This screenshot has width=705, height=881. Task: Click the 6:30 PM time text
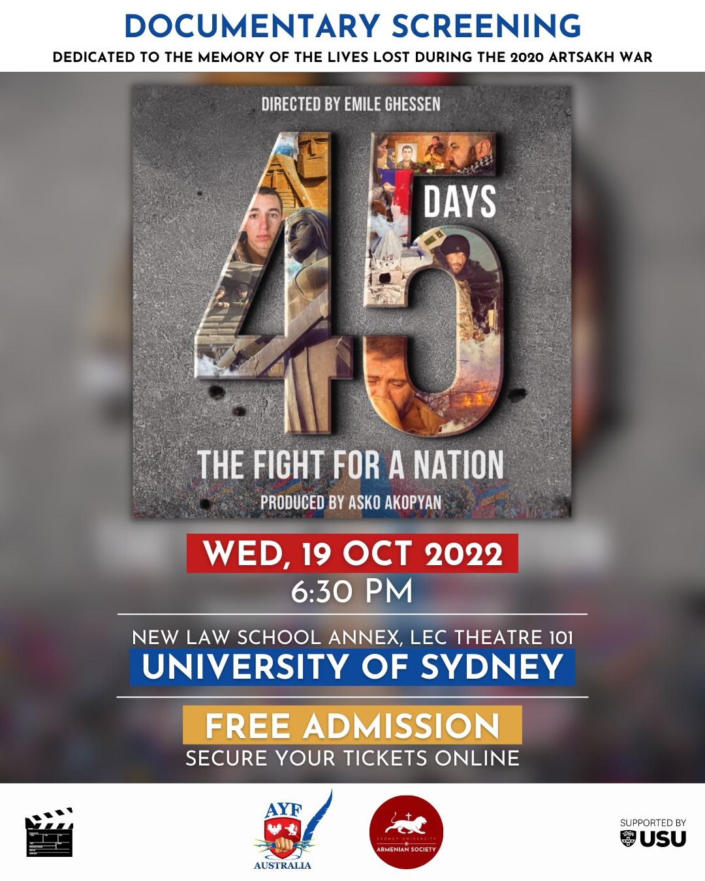coord(352,592)
